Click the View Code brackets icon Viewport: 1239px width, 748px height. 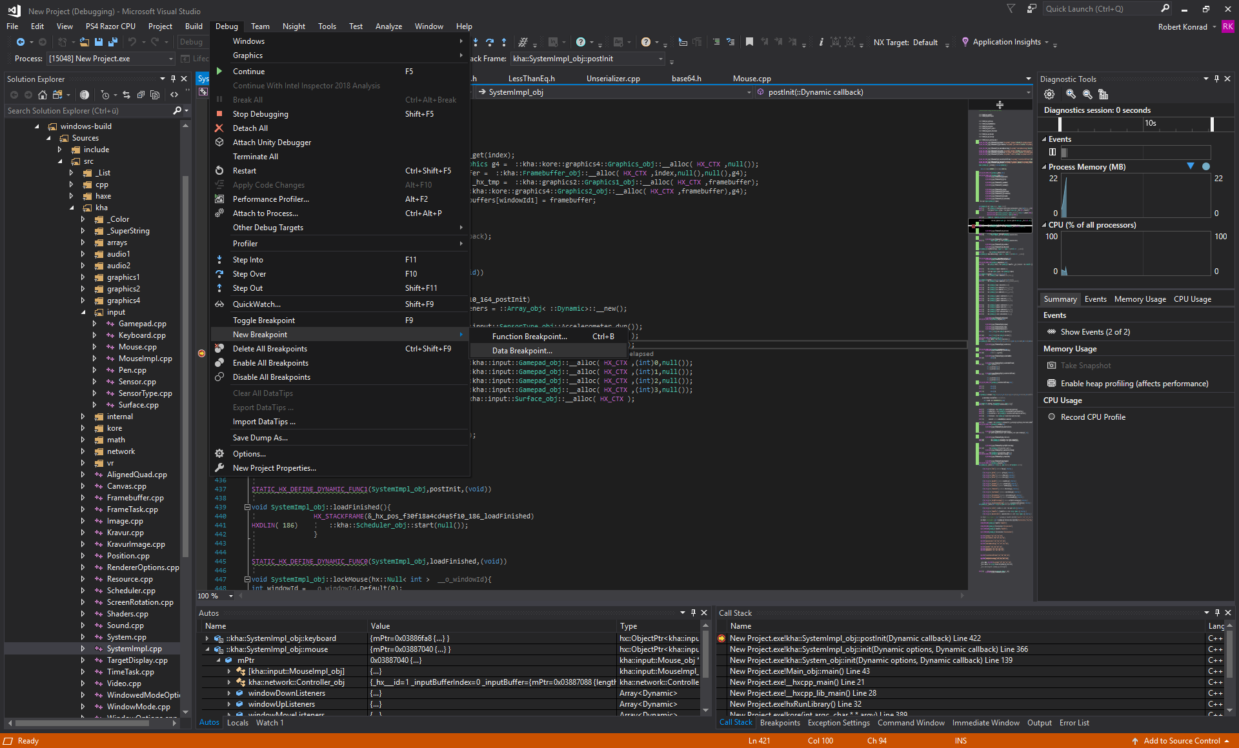(174, 95)
